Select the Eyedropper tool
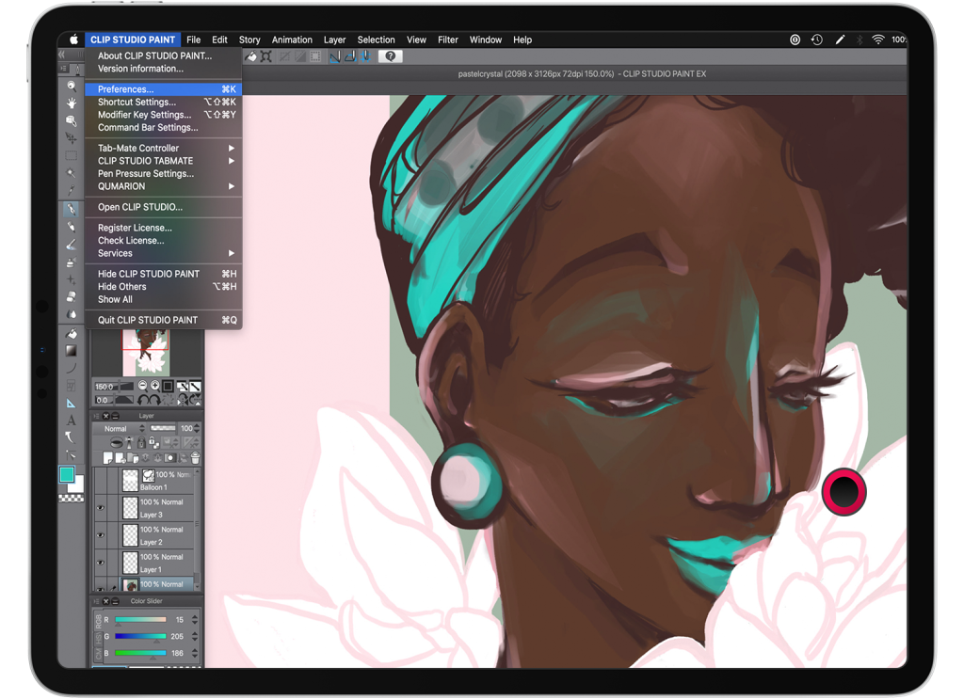This screenshot has width=964, height=699. (72, 190)
